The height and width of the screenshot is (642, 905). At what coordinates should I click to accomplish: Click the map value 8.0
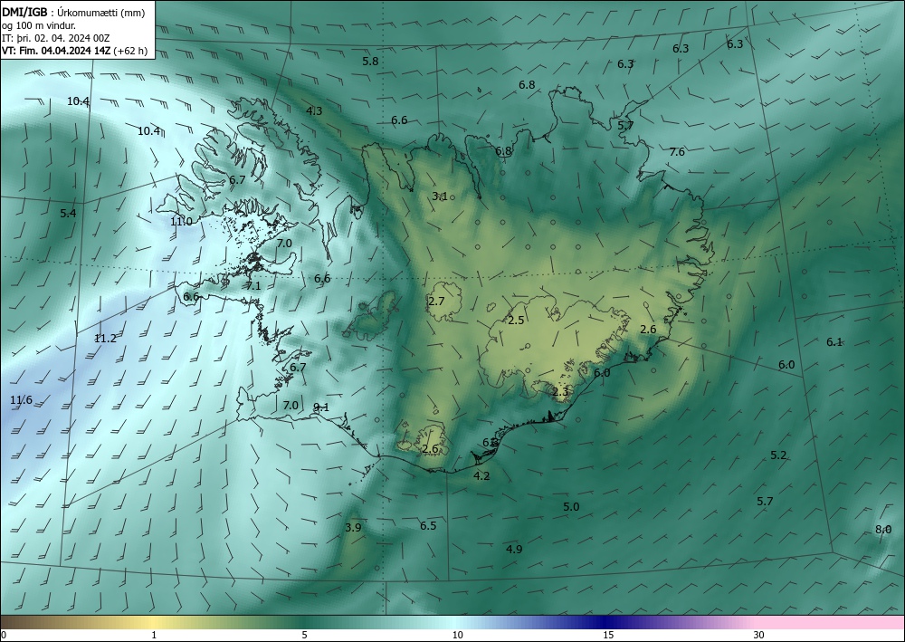(x=883, y=530)
